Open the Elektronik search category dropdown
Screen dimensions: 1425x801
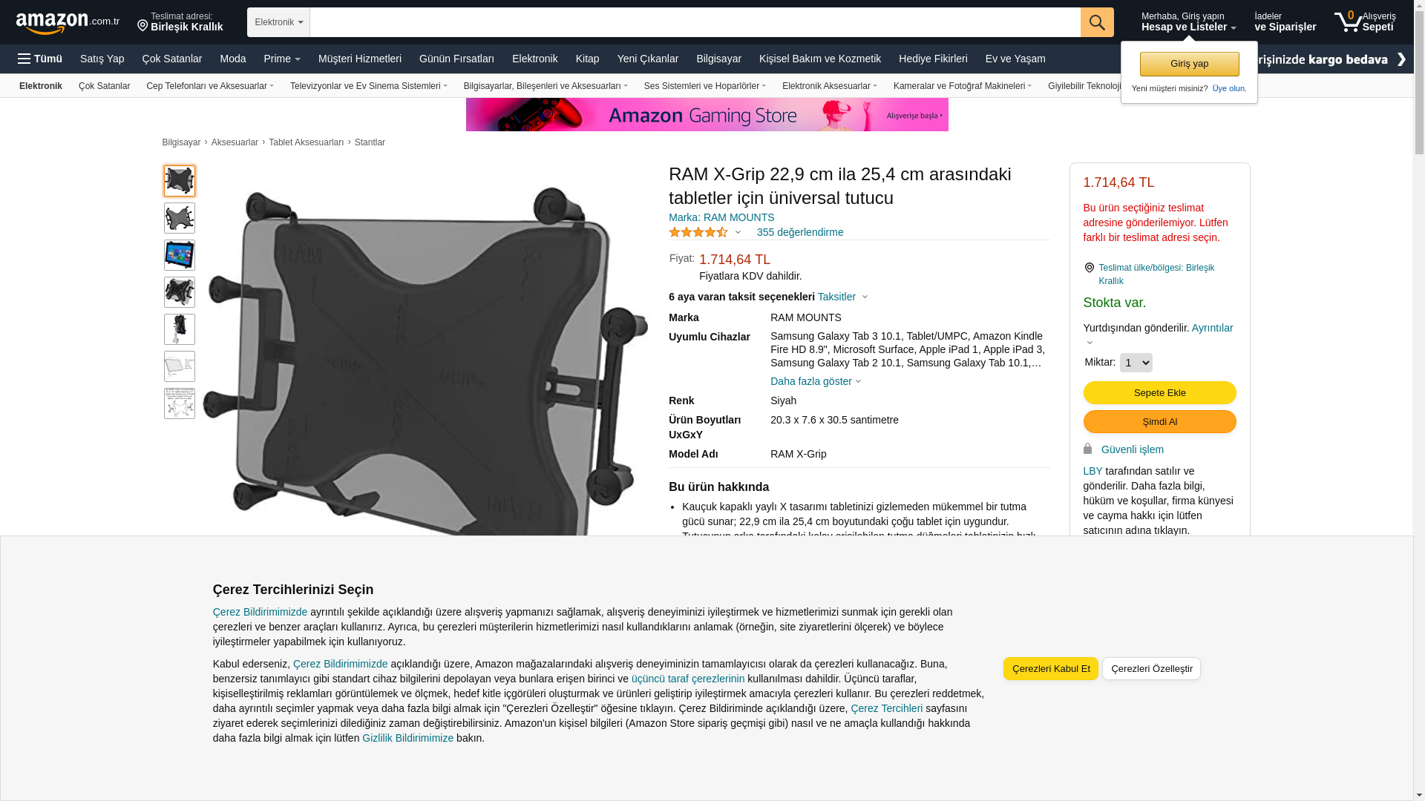[x=278, y=22]
